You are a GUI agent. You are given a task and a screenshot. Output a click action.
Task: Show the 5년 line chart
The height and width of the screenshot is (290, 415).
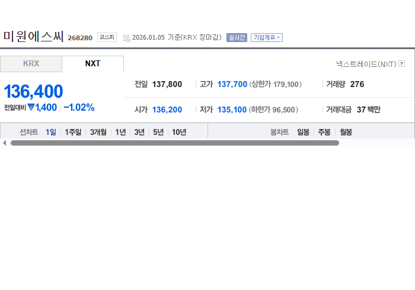[x=158, y=132]
